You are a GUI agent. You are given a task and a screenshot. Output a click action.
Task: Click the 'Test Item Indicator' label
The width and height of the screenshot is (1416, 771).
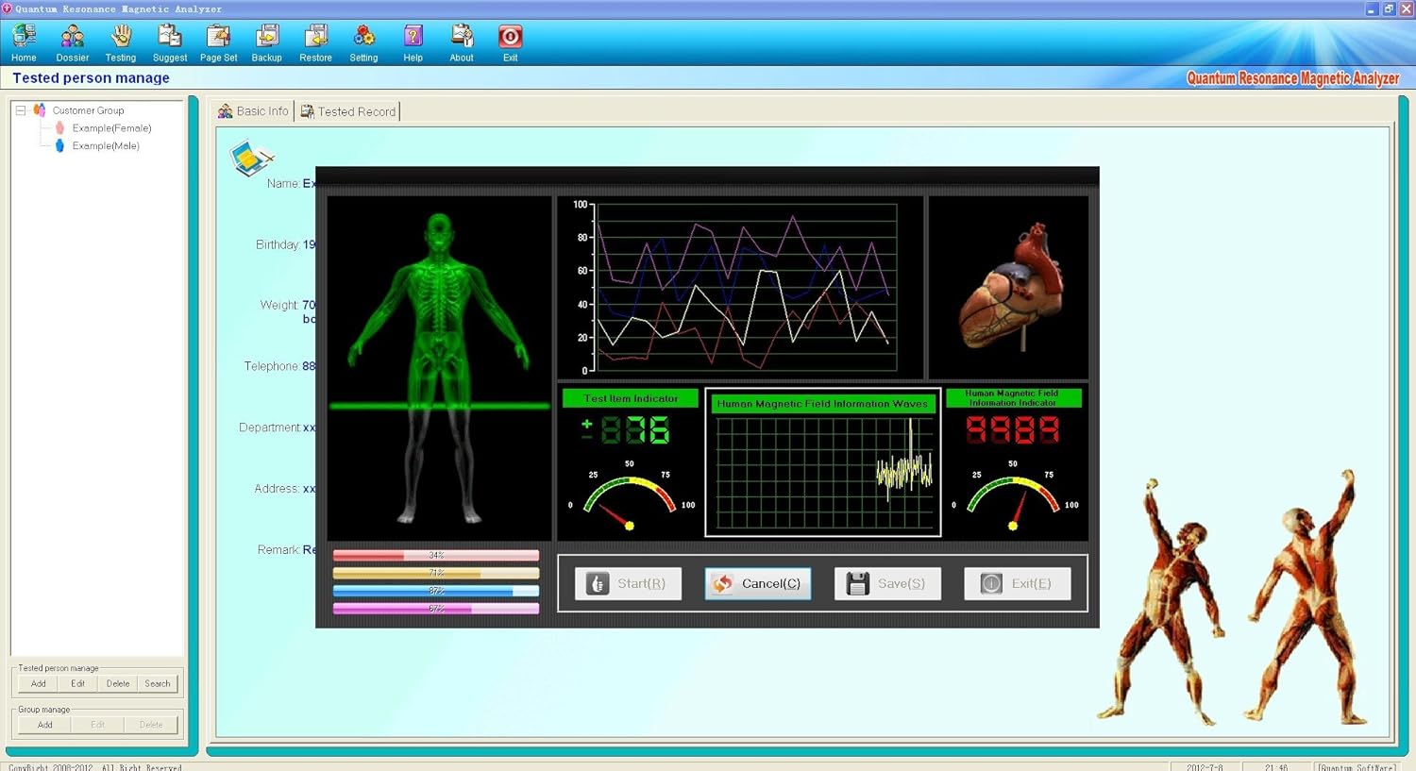(x=631, y=398)
